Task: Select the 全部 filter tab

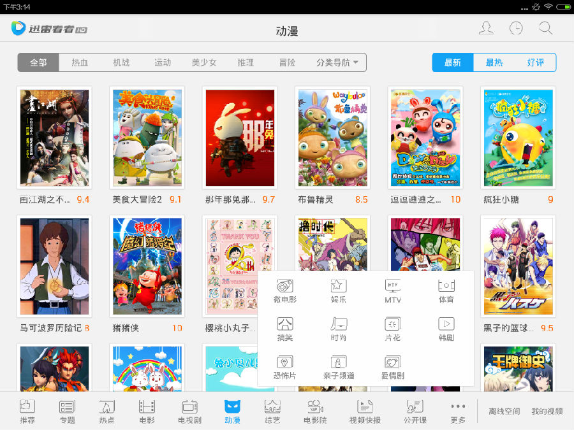Action: click(x=38, y=62)
